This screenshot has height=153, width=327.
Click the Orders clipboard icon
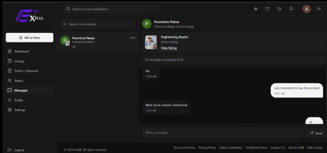tap(10, 71)
